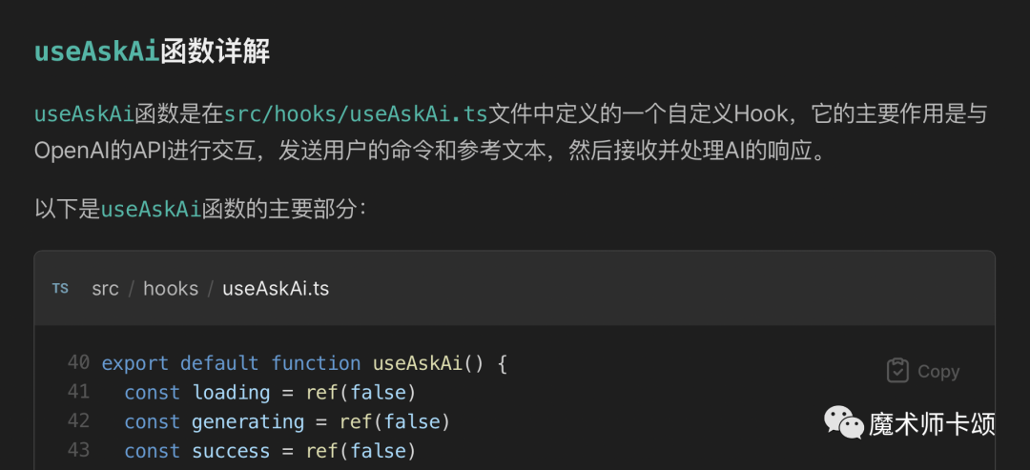Screen dimensions: 1030x470
Task: Click useAskAi in the '以下是' sentence
Action: point(151,210)
